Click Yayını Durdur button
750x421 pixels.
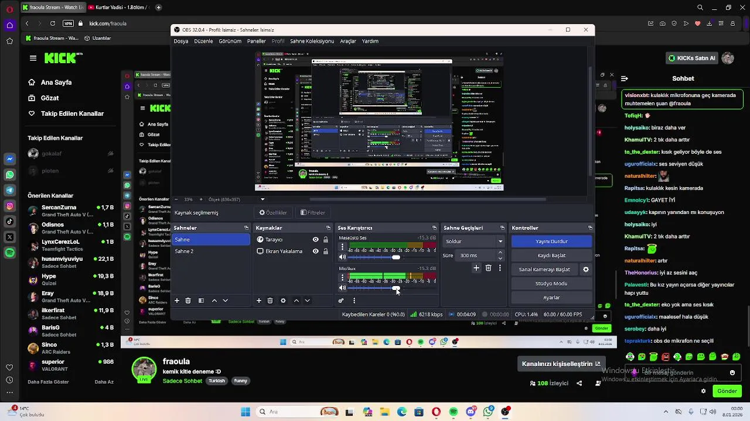tap(551, 241)
